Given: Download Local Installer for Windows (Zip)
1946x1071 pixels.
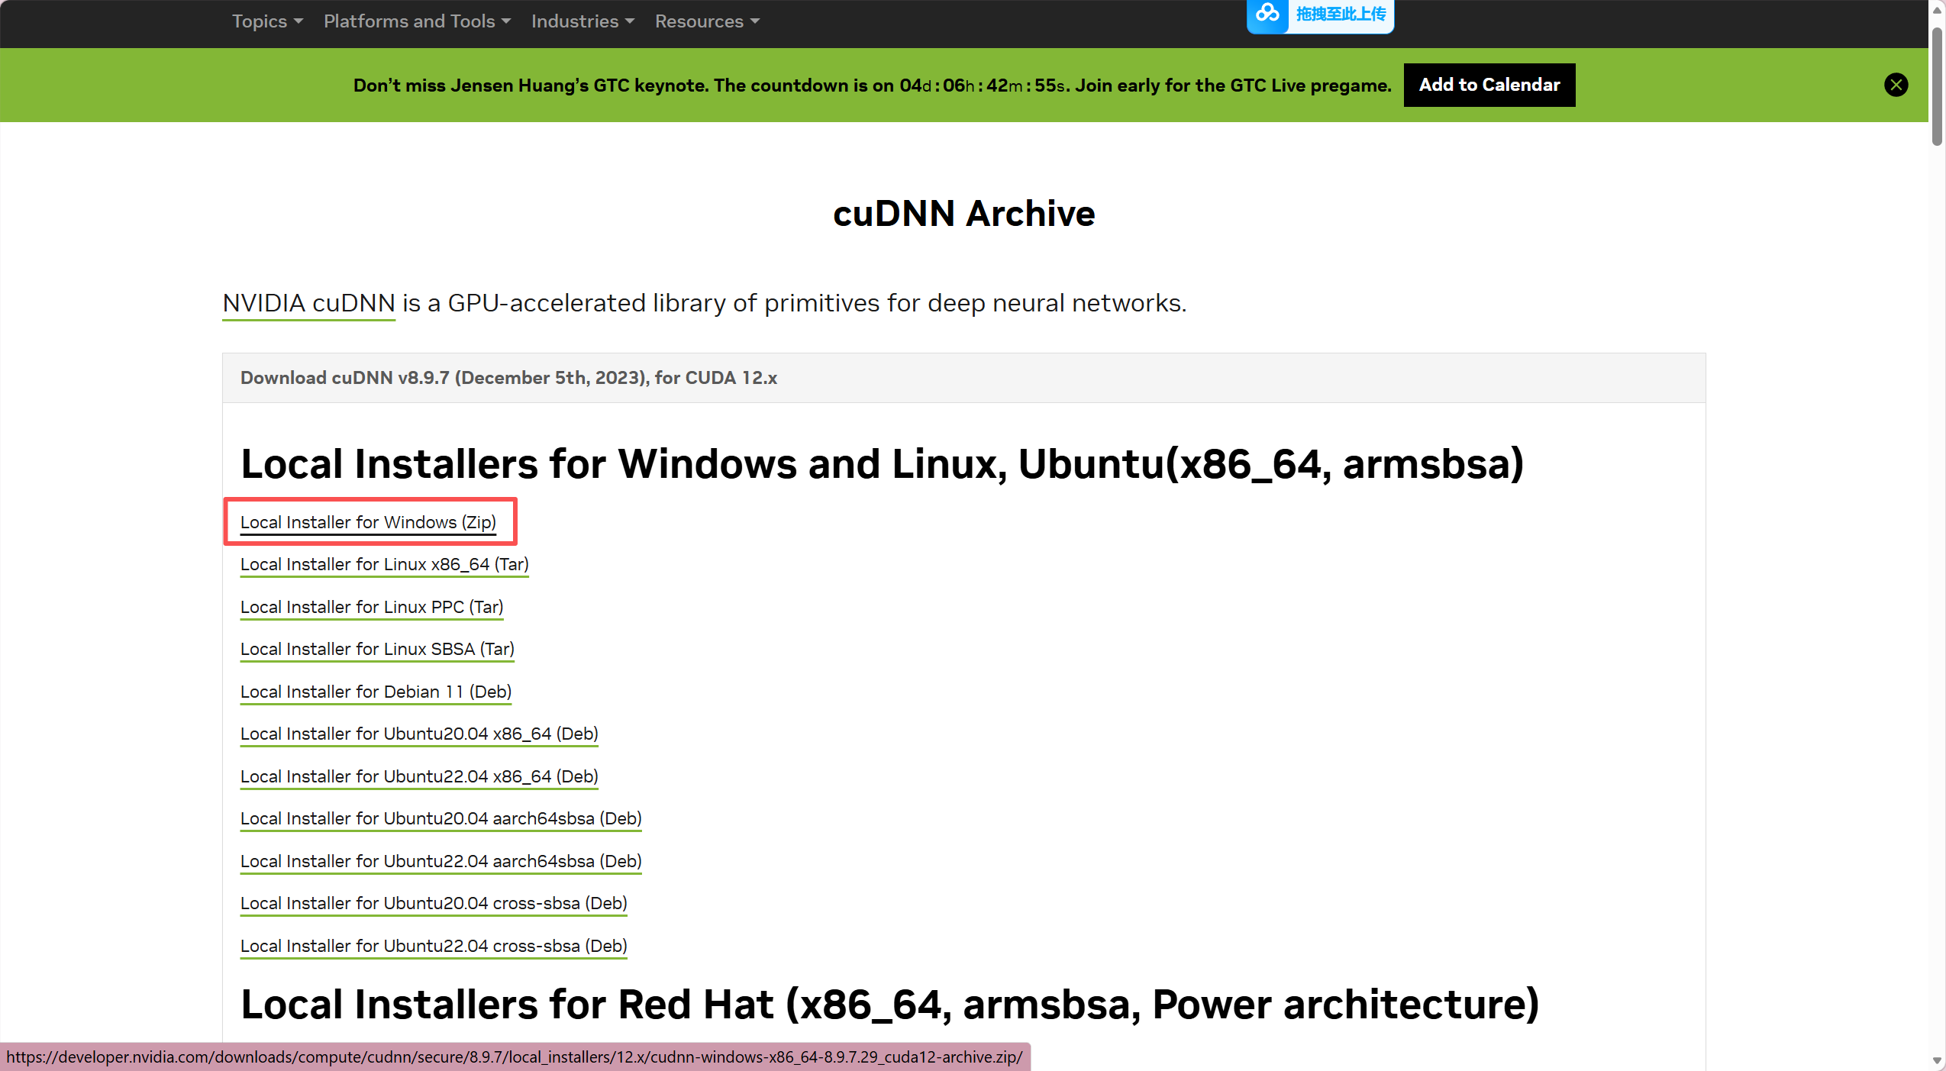Looking at the screenshot, I should pos(368,522).
